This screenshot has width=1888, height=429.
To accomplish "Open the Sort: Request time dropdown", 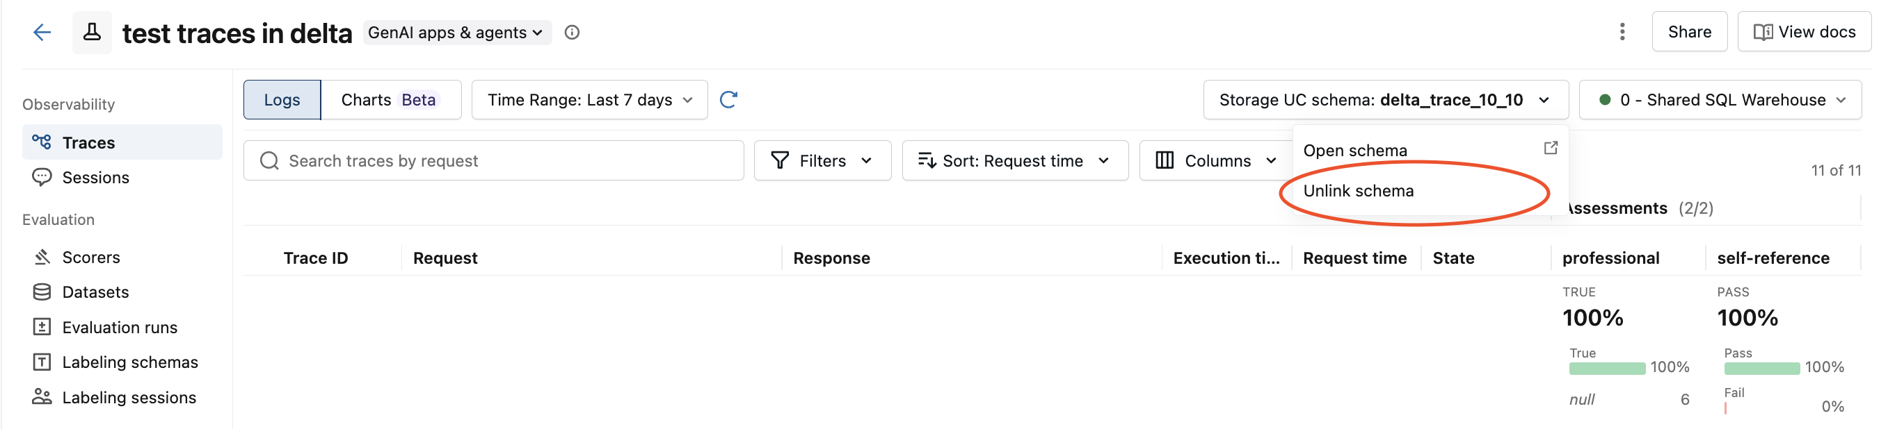I will point(1014,161).
